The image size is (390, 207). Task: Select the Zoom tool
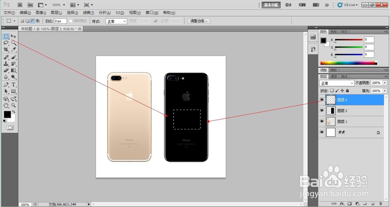pos(13,105)
